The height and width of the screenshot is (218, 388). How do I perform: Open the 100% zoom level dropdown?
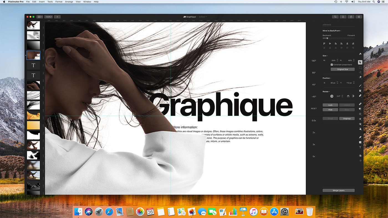pyautogui.click(x=48, y=17)
